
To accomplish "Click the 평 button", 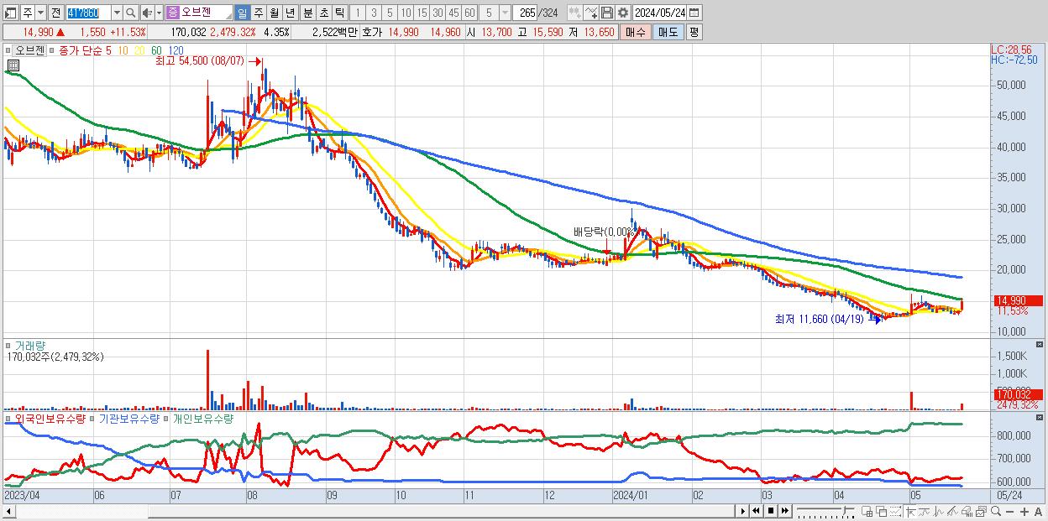I will pos(694,32).
